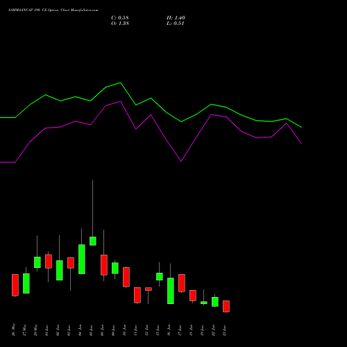347x347 pixels.
Task: Select the tall green candlestick above 16 Jun
Action: coord(171,291)
